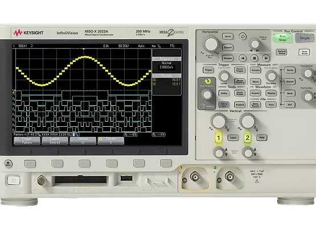Open the Acquire menu key
The width and height of the screenshot is (316, 228).
(255, 93)
